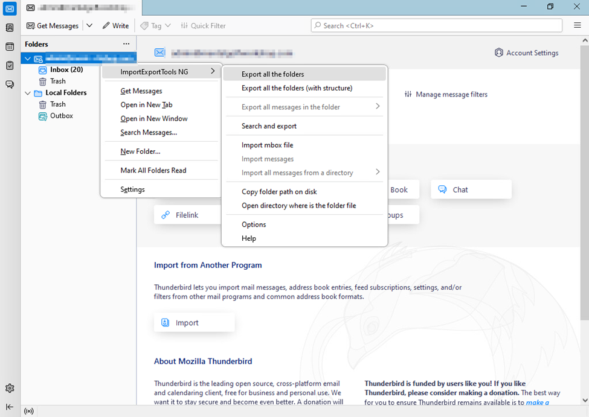589x417 pixels.
Task: Expand Export all messages in the folder arrow
Action: (x=378, y=107)
